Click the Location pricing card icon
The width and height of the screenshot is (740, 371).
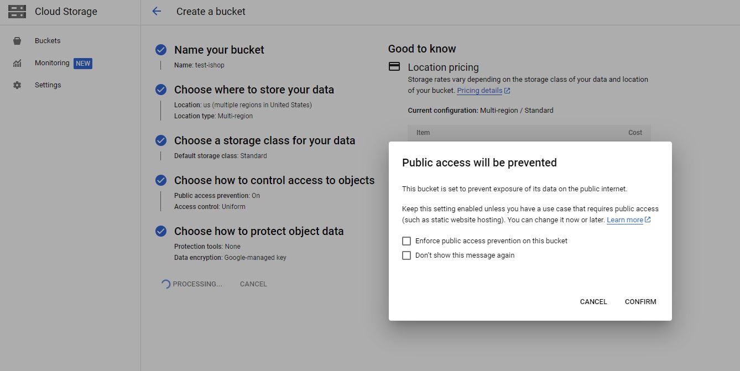pos(394,67)
